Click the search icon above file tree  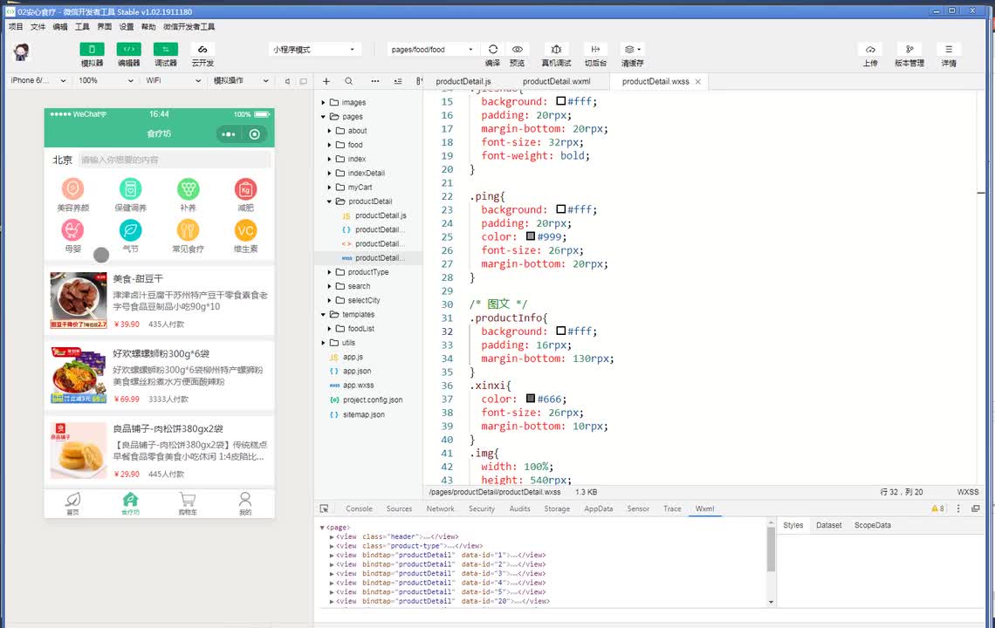(x=349, y=81)
